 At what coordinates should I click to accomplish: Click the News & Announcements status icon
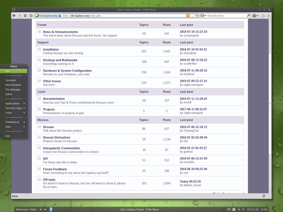[x=39, y=31]
